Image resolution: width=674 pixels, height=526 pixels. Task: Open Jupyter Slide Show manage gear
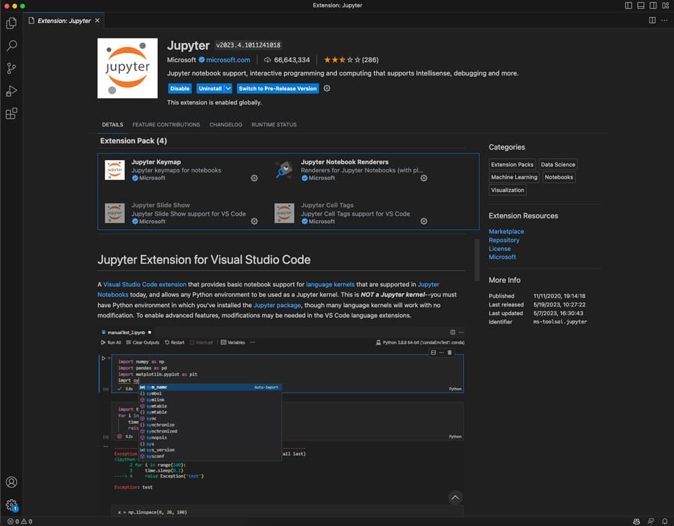tap(254, 221)
